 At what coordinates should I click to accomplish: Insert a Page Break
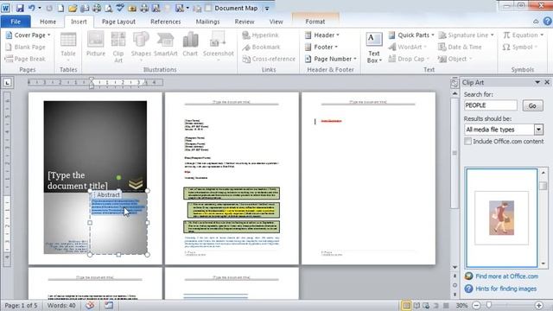pos(25,59)
